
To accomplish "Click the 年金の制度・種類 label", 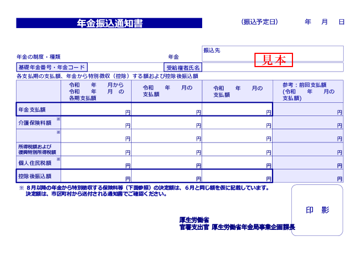I will (x=39, y=57).
